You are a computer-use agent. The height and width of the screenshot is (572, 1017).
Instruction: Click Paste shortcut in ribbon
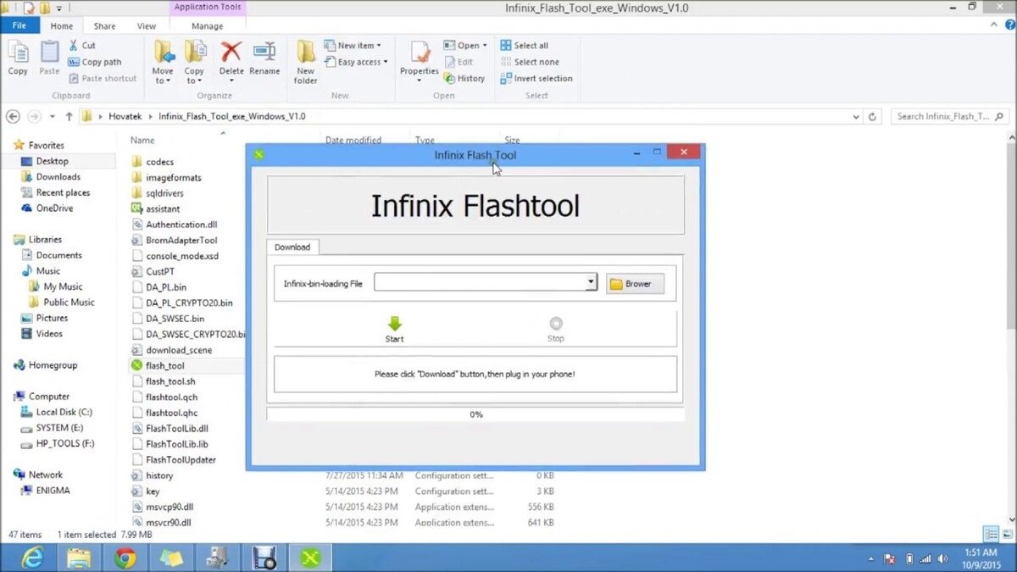[x=103, y=78]
